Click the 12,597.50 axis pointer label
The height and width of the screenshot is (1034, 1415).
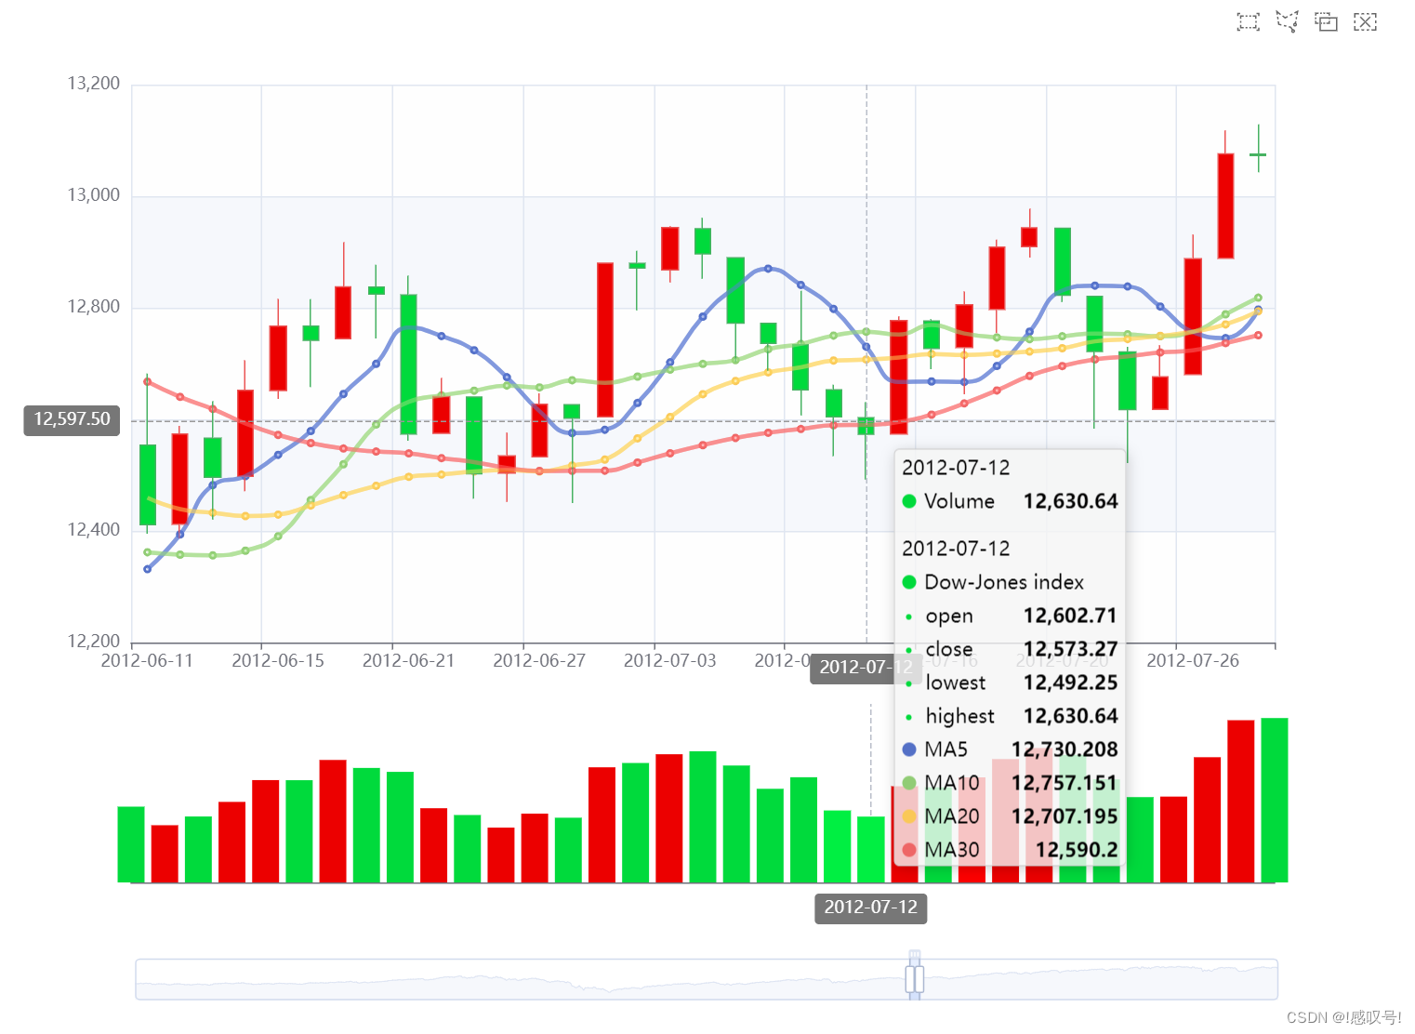tap(72, 419)
